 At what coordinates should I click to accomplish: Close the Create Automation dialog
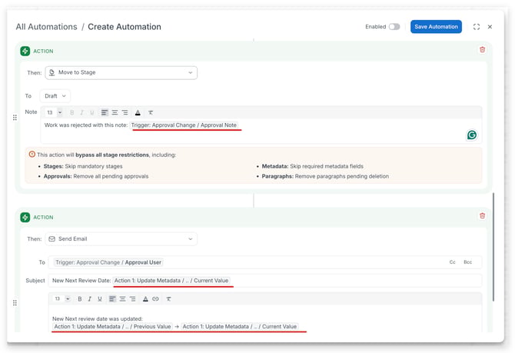pos(490,27)
